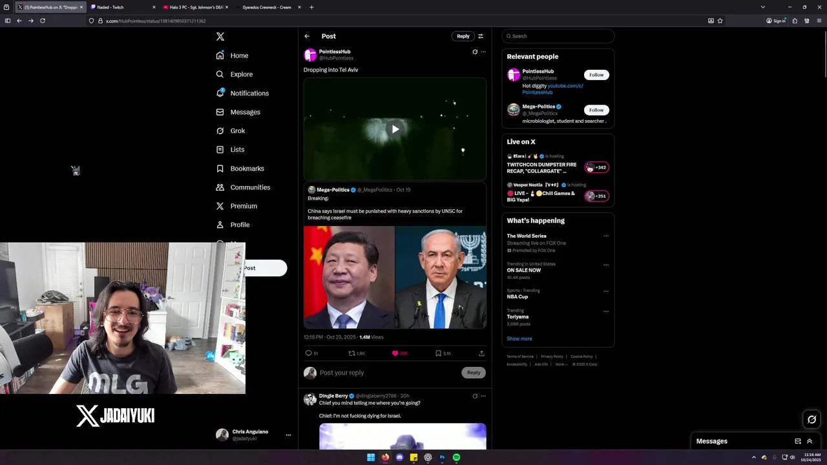Click new message icon in Messages drawer

(x=798, y=441)
